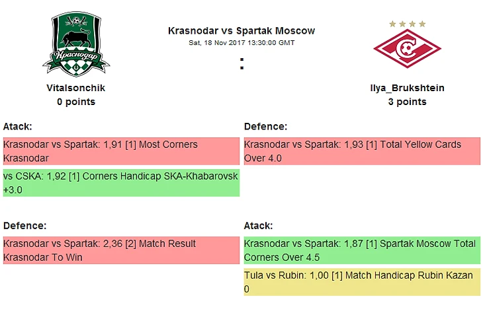The width and height of the screenshot is (483, 317).
Task: Open the Krasnodar vs Spartak Moscow title
Action: (x=241, y=31)
